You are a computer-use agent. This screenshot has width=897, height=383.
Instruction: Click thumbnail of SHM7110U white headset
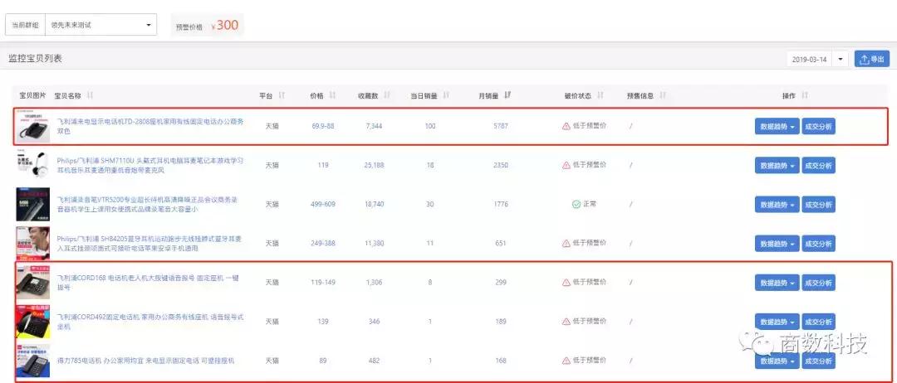32,165
